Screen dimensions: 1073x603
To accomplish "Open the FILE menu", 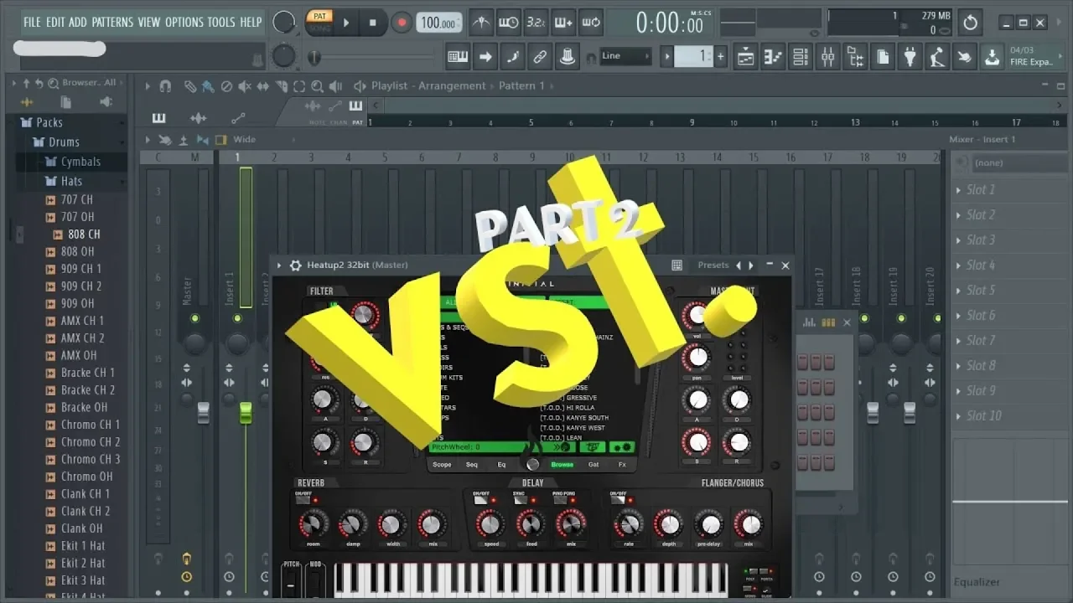I will pos(32,22).
